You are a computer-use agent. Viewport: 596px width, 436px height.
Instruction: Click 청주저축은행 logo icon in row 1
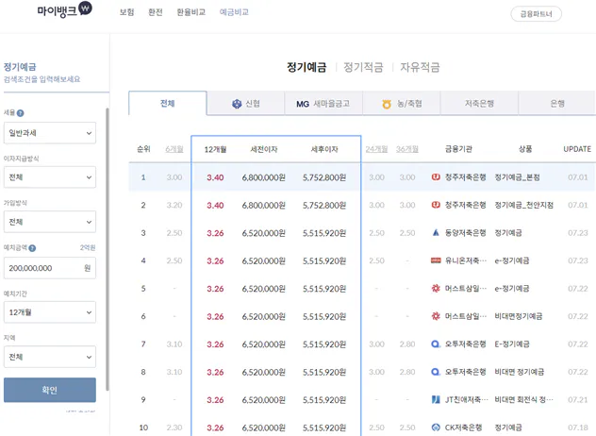436,176
